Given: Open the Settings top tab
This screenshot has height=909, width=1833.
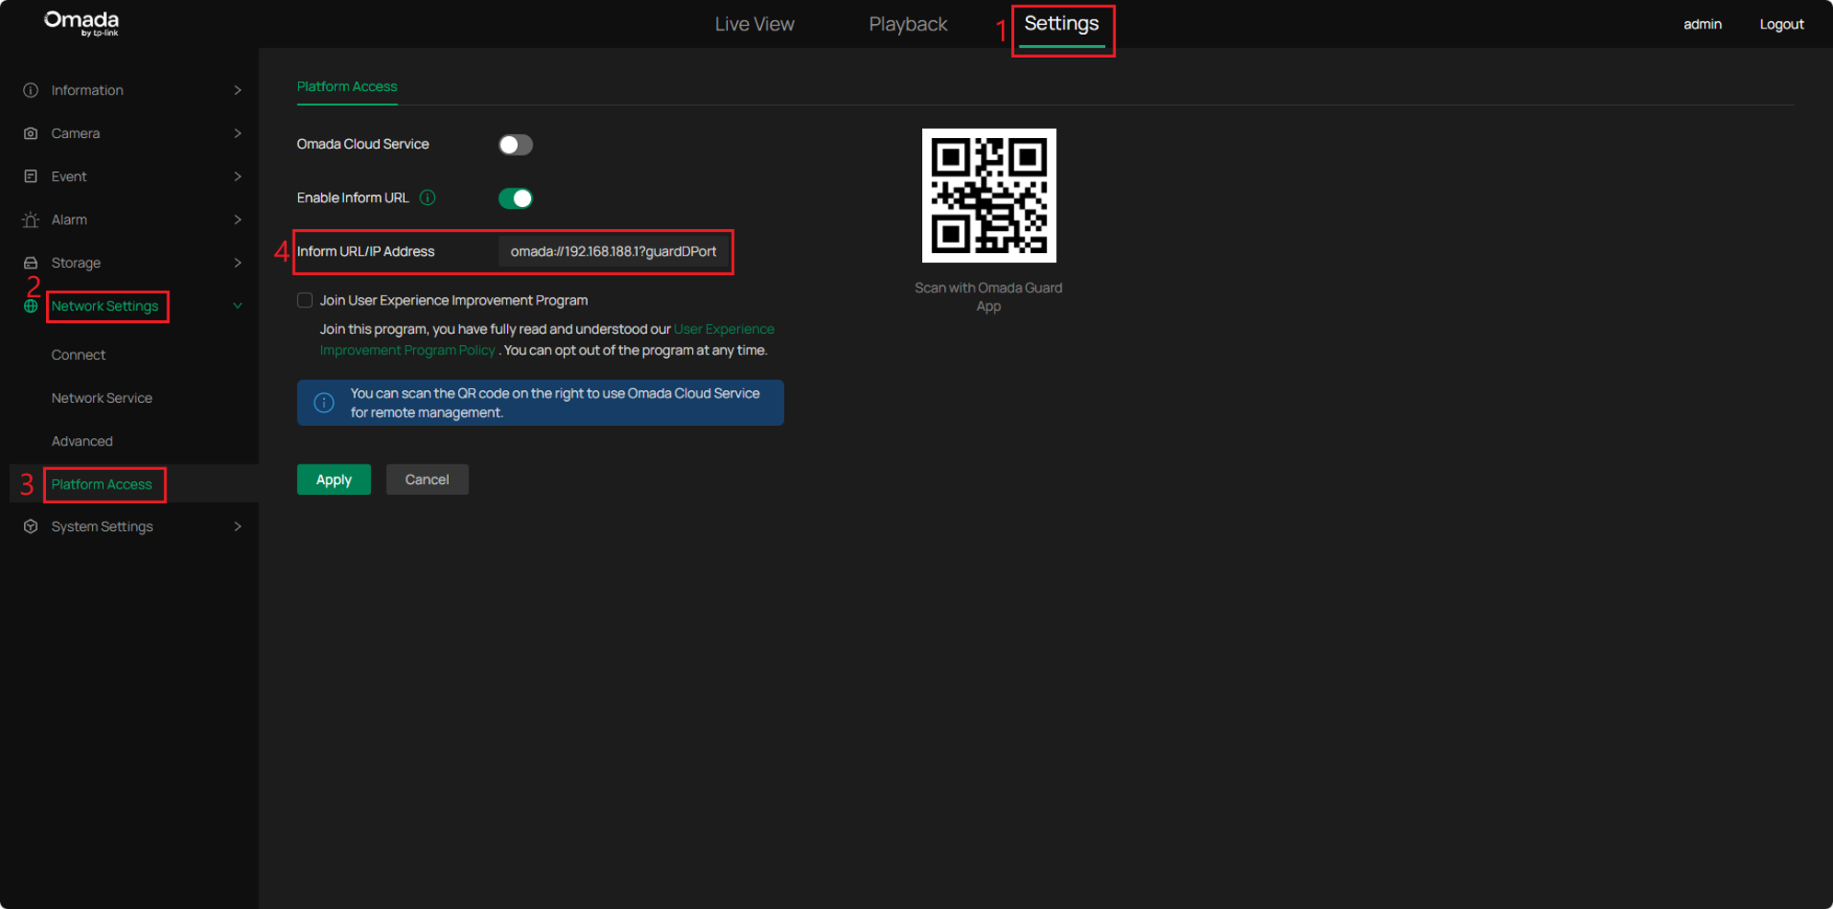Looking at the screenshot, I should click(1062, 24).
